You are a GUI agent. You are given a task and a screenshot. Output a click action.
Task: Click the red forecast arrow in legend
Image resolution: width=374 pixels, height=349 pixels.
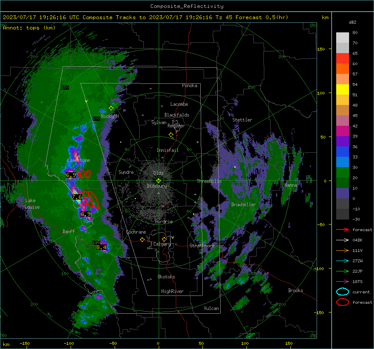(x=342, y=229)
